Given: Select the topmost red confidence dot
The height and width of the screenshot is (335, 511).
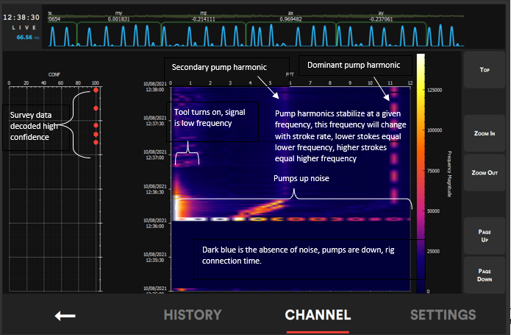Looking at the screenshot, I should (x=96, y=91).
